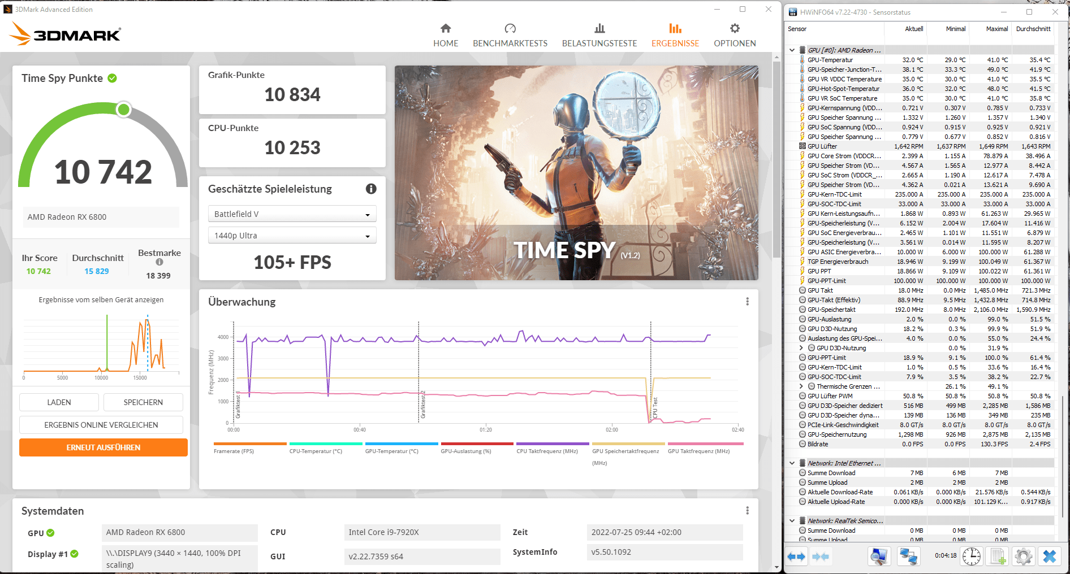Image resolution: width=1070 pixels, height=574 pixels.
Task: Open three-dot menu in Systemdaten panel
Action: [x=747, y=511]
